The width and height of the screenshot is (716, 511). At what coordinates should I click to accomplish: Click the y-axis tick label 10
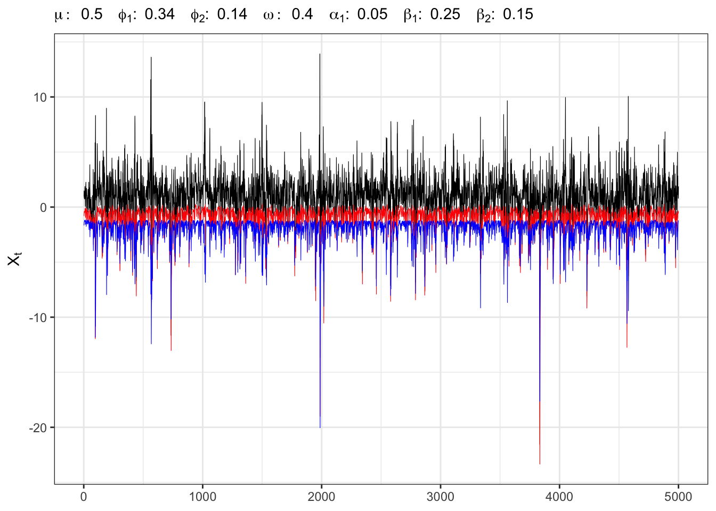click(x=40, y=97)
